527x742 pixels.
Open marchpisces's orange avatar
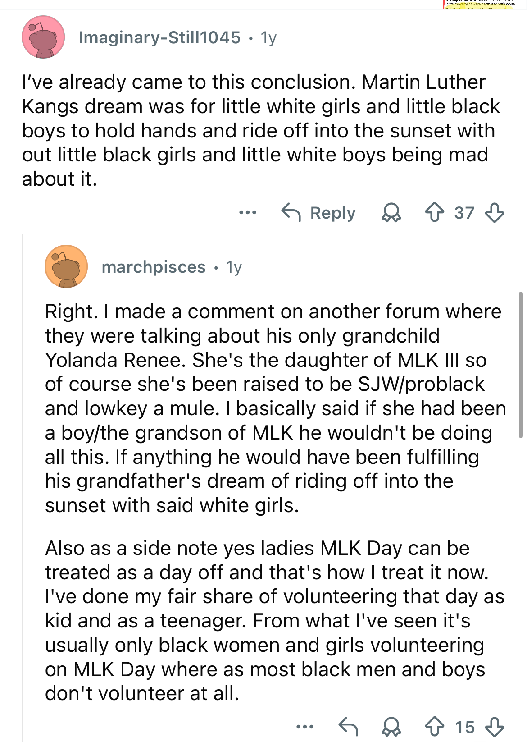pos(66,267)
